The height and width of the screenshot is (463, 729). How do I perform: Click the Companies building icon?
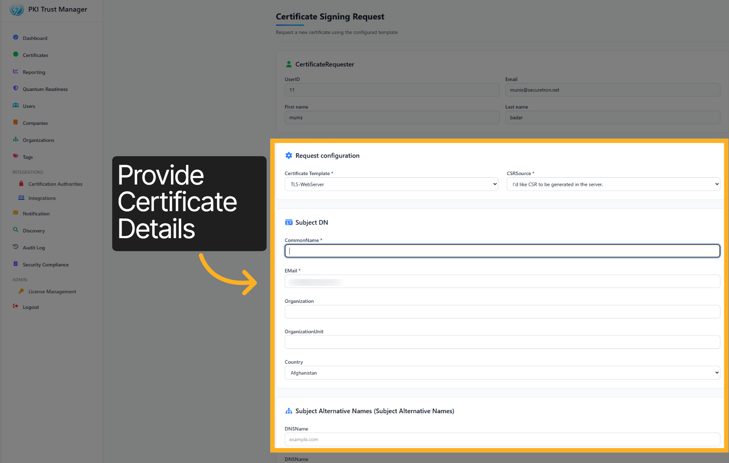tap(15, 122)
